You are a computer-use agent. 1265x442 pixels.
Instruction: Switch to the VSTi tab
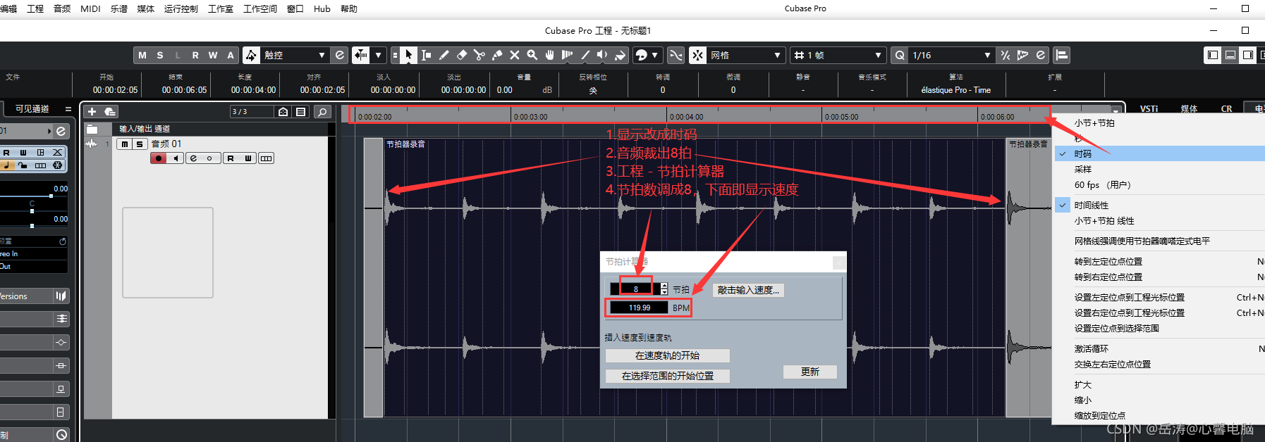[x=1149, y=108]
